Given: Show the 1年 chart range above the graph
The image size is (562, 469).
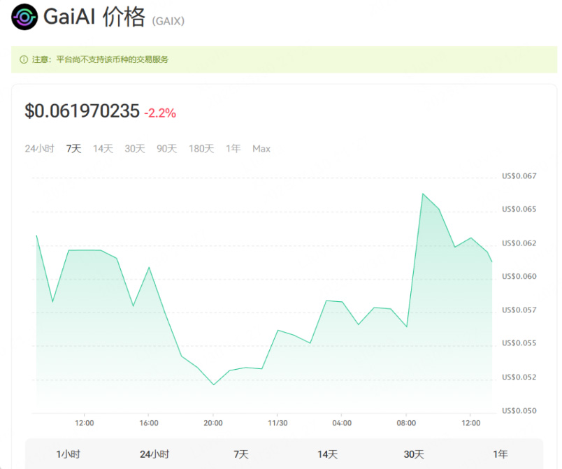Looking at the screenshot, I should (233, 149).
